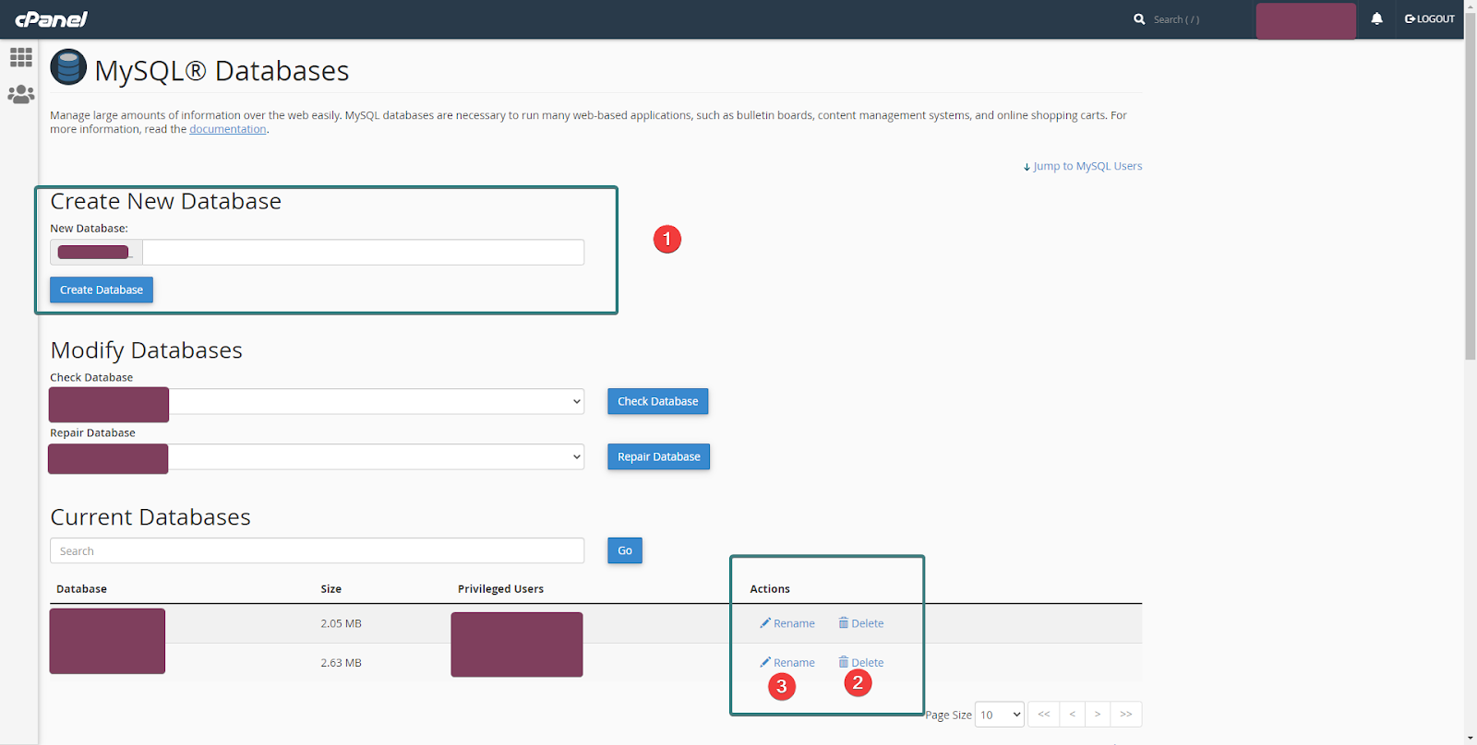
Task: Click pencil icon in 2.05 MB row
Action: click(x=765, y=623)
